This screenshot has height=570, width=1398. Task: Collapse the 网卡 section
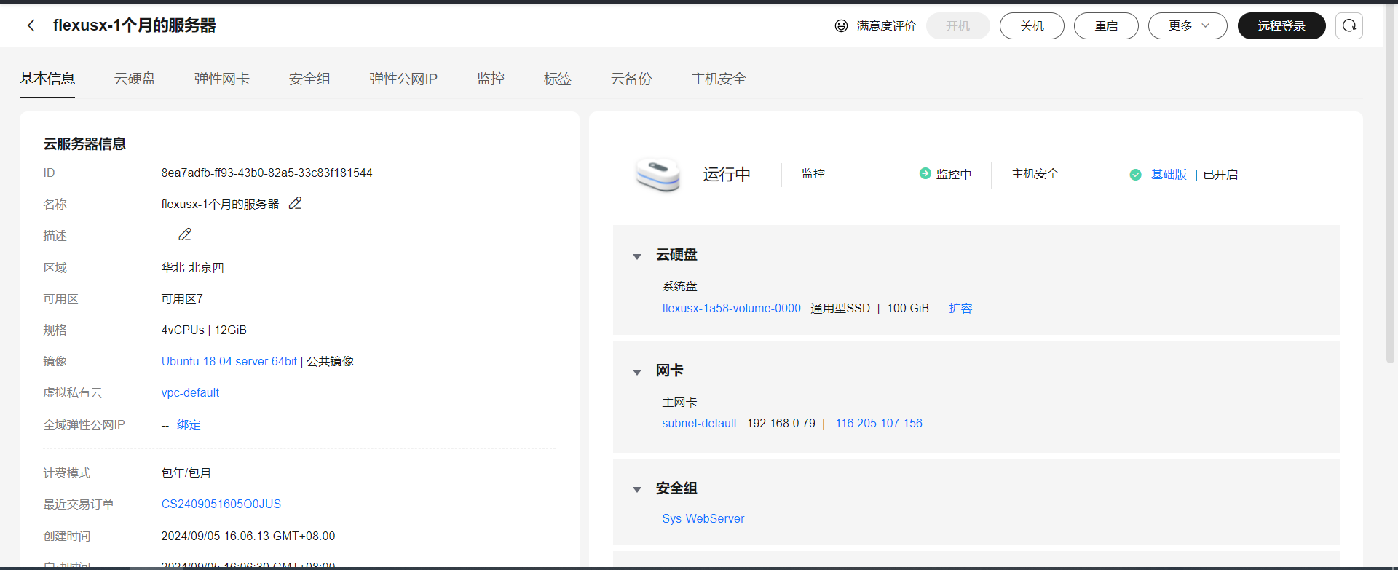(x=637, y=372)
